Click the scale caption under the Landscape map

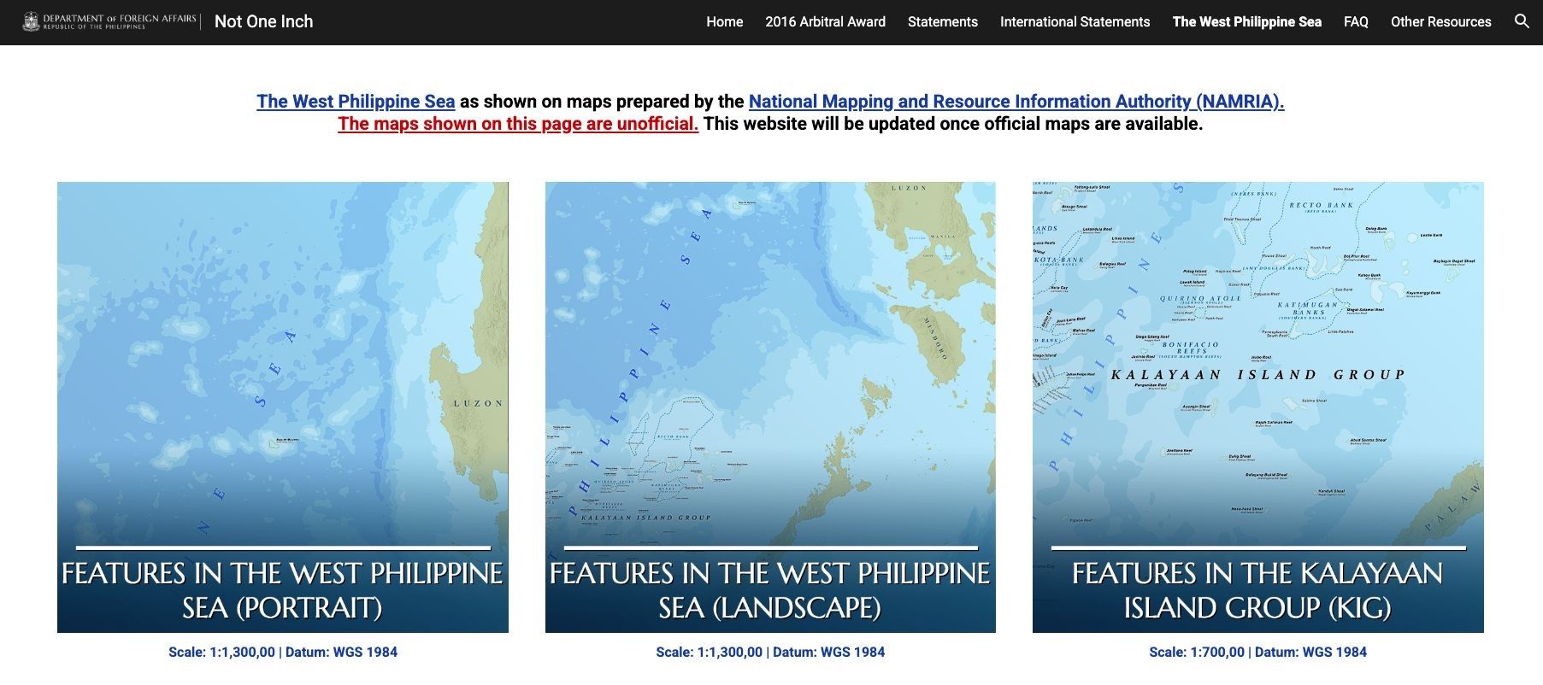pos(770,653)
